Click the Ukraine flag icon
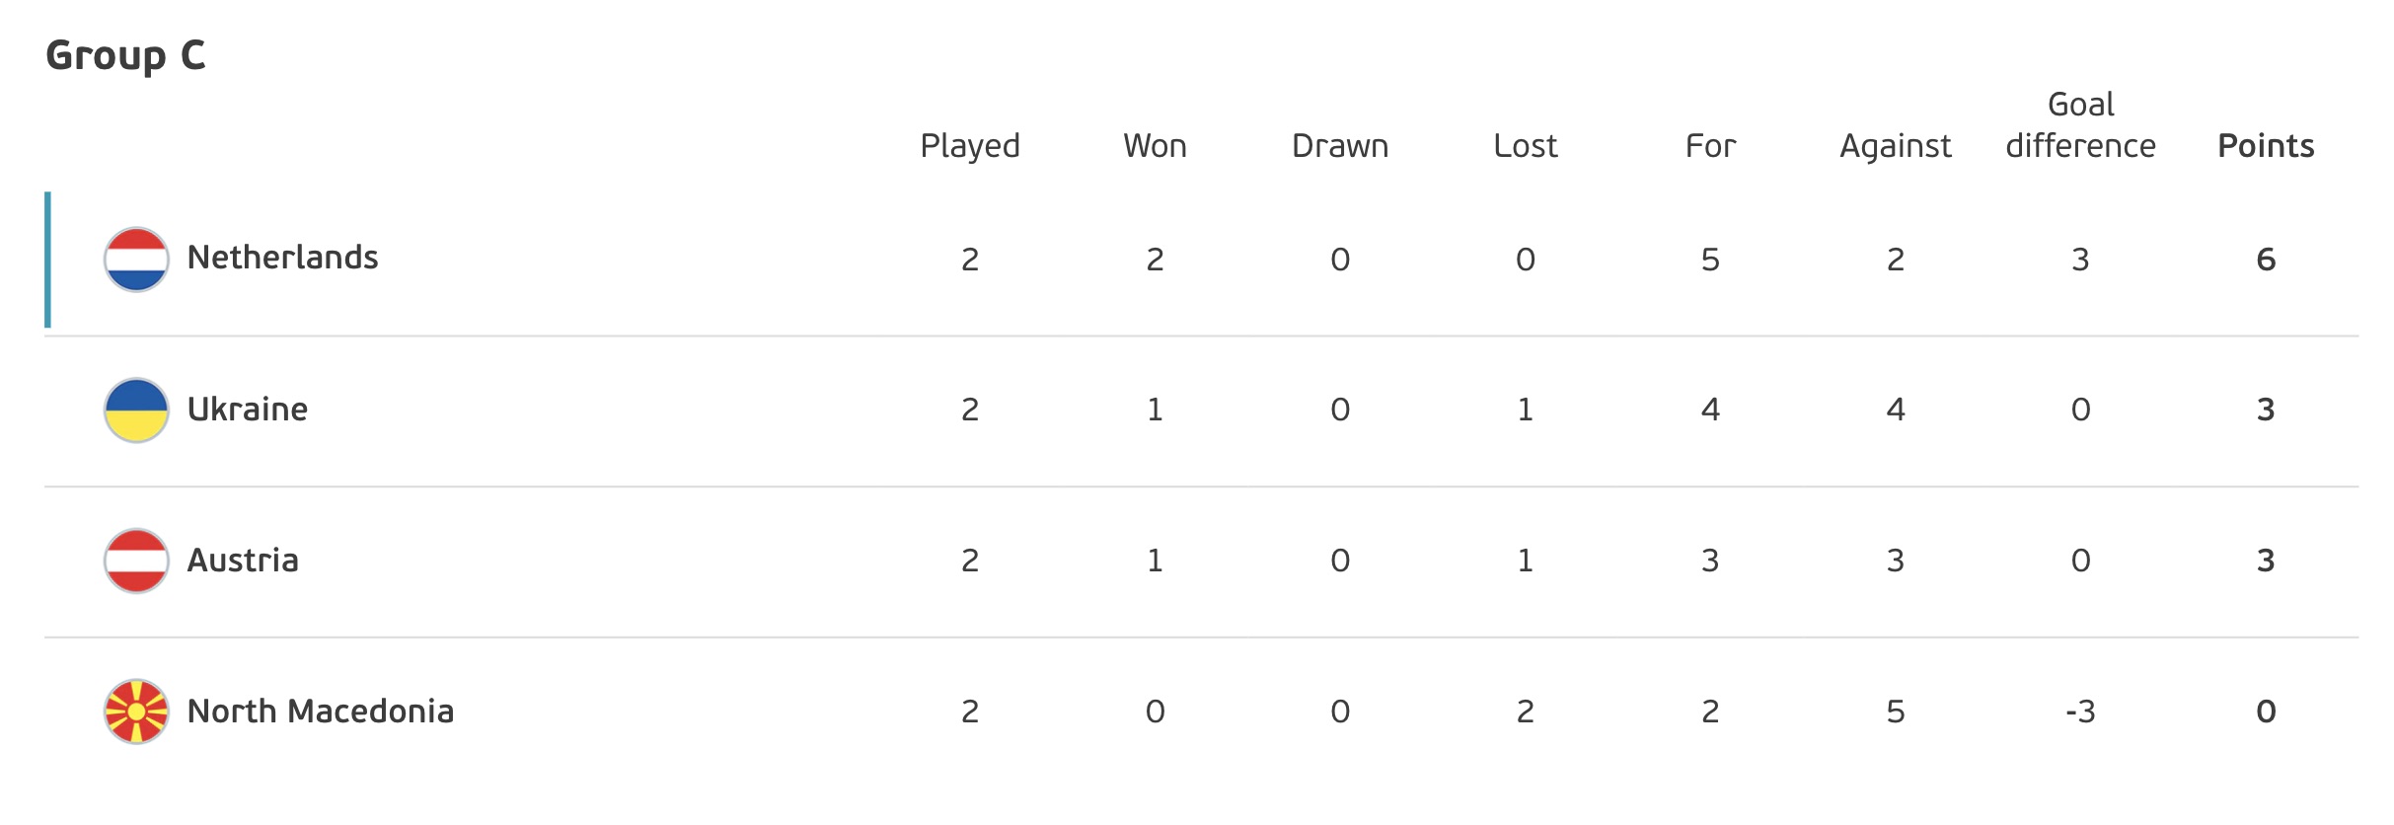Screen dimensions: 2394x825 pos(136,411)
